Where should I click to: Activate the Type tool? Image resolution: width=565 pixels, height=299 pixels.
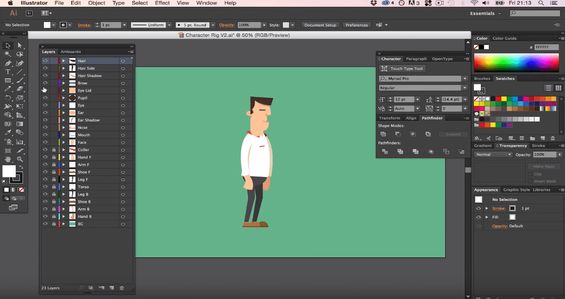(7, 72)
